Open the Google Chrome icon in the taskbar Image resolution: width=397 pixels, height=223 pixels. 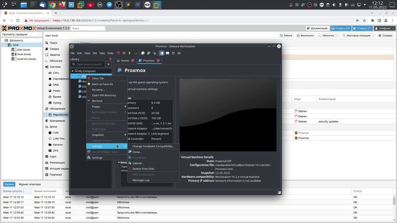(x=52, y=4)
